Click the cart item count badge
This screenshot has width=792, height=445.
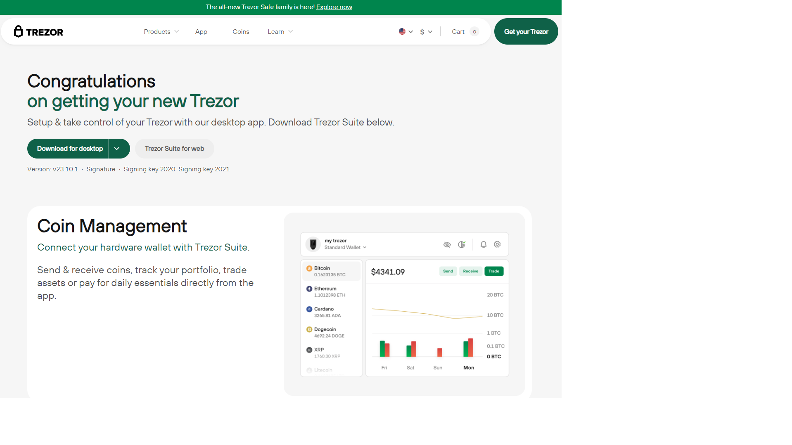(x=474, y=32)
